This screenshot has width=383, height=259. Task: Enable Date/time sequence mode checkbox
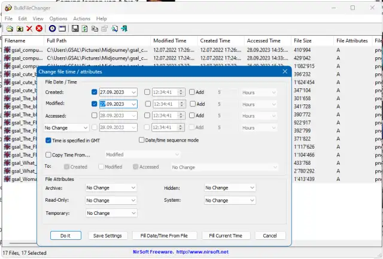(x=141, y=140)
